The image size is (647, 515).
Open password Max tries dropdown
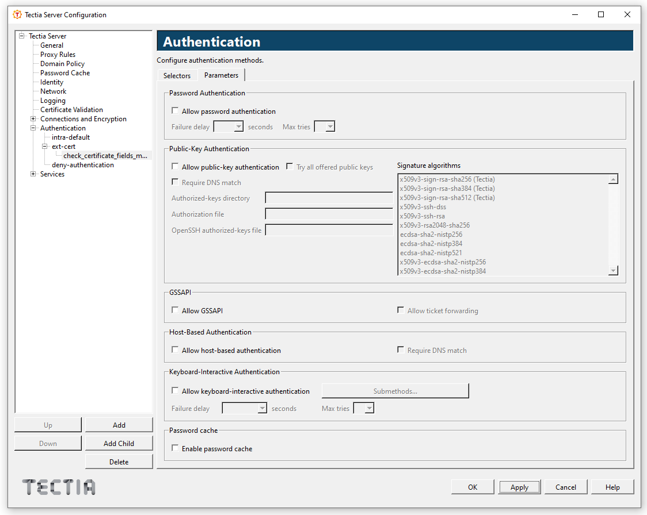tap(330, 126)
